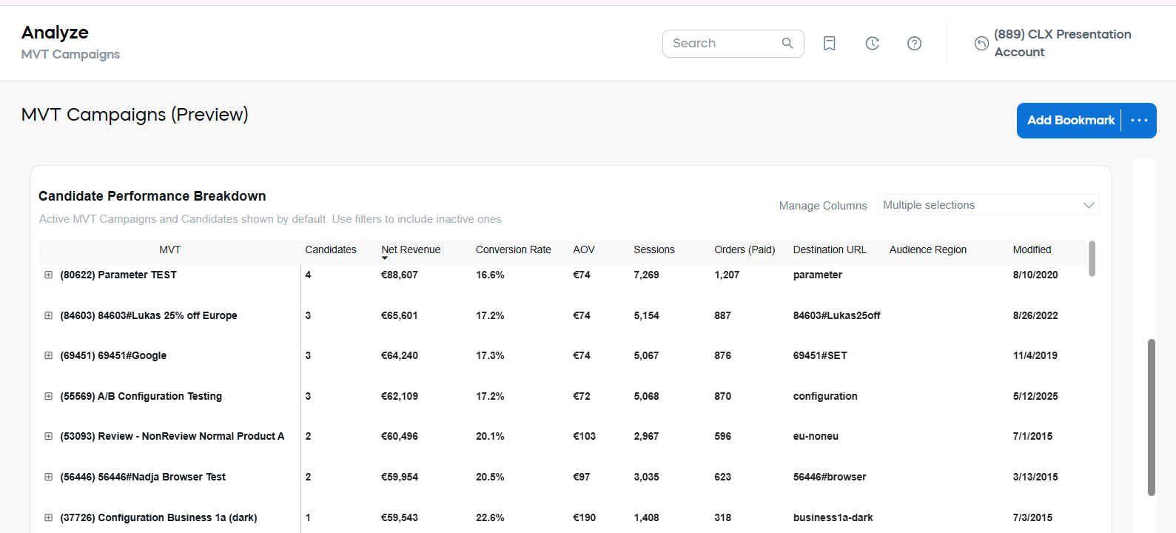
Task: Select the 8/26/2022 modified date cell
Action: pyautogui.click(x=1035, y=315)
